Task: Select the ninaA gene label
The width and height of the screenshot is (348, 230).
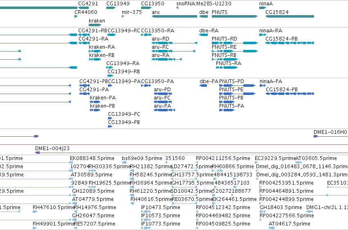Action: (266, 4)
